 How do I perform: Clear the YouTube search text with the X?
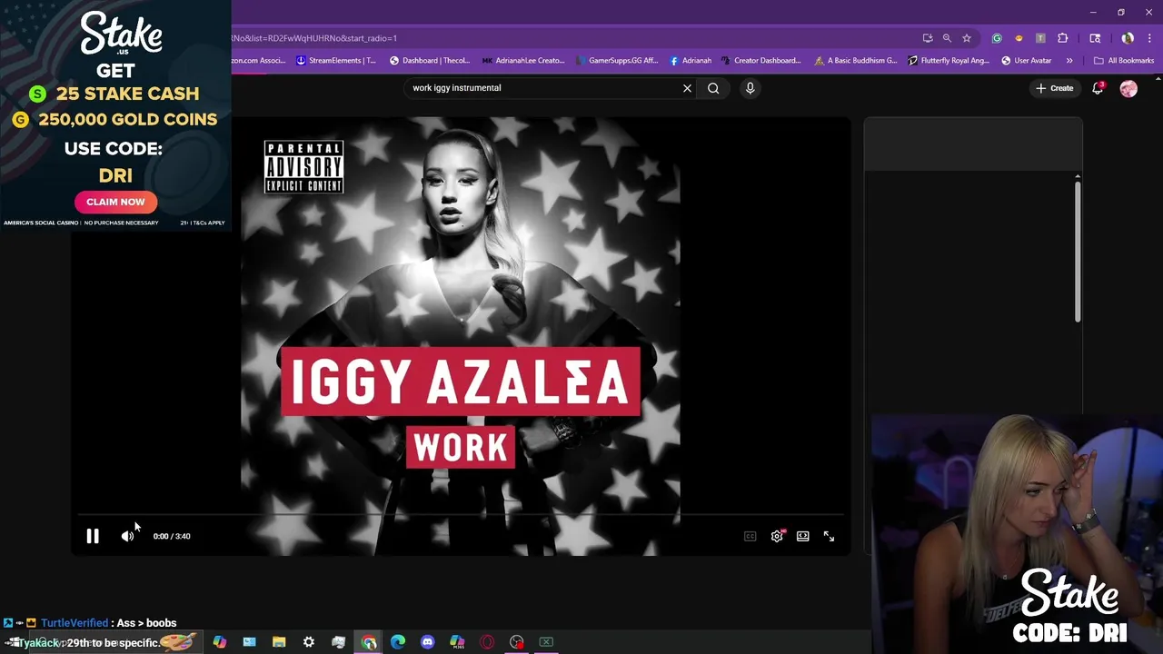[x=687, y=88]
